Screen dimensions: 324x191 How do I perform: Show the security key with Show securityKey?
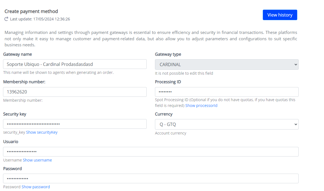point(42,132)
